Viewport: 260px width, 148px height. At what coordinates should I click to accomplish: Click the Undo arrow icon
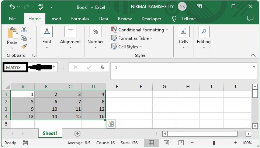(x=12, y=7)
